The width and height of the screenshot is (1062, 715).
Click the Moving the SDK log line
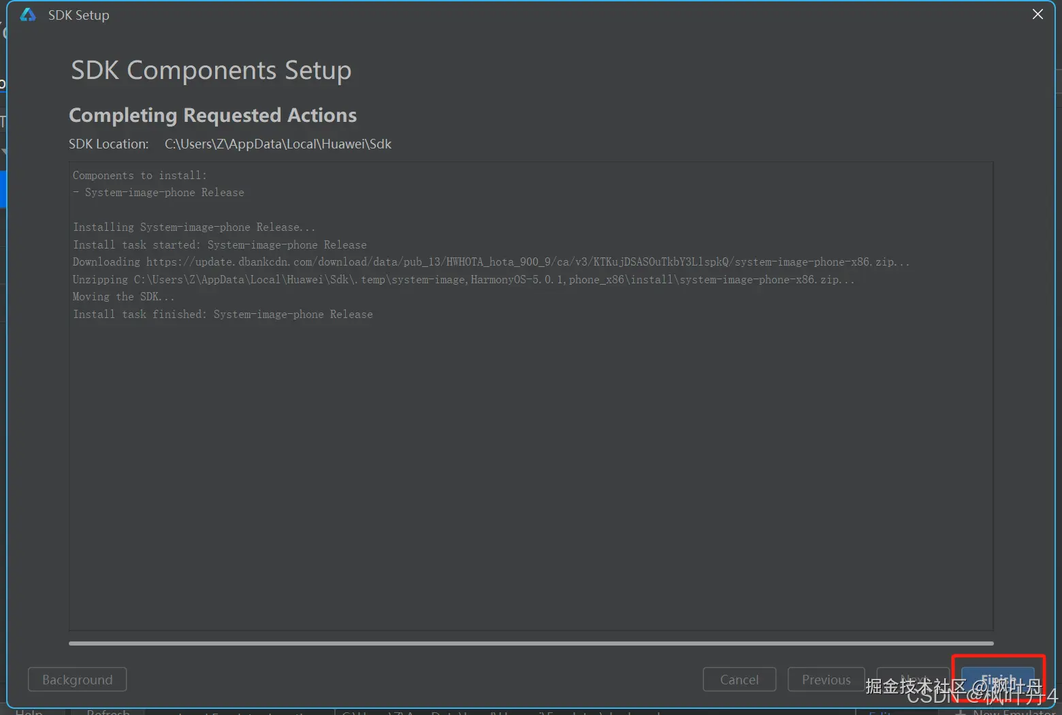[123, 297]
